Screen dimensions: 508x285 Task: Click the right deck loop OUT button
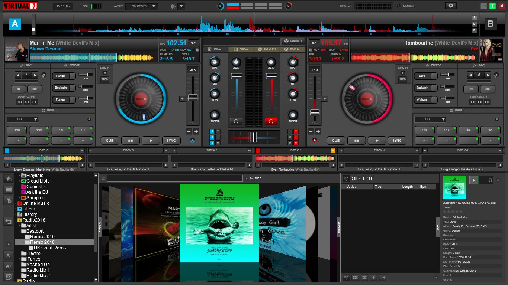coord(488,89)
